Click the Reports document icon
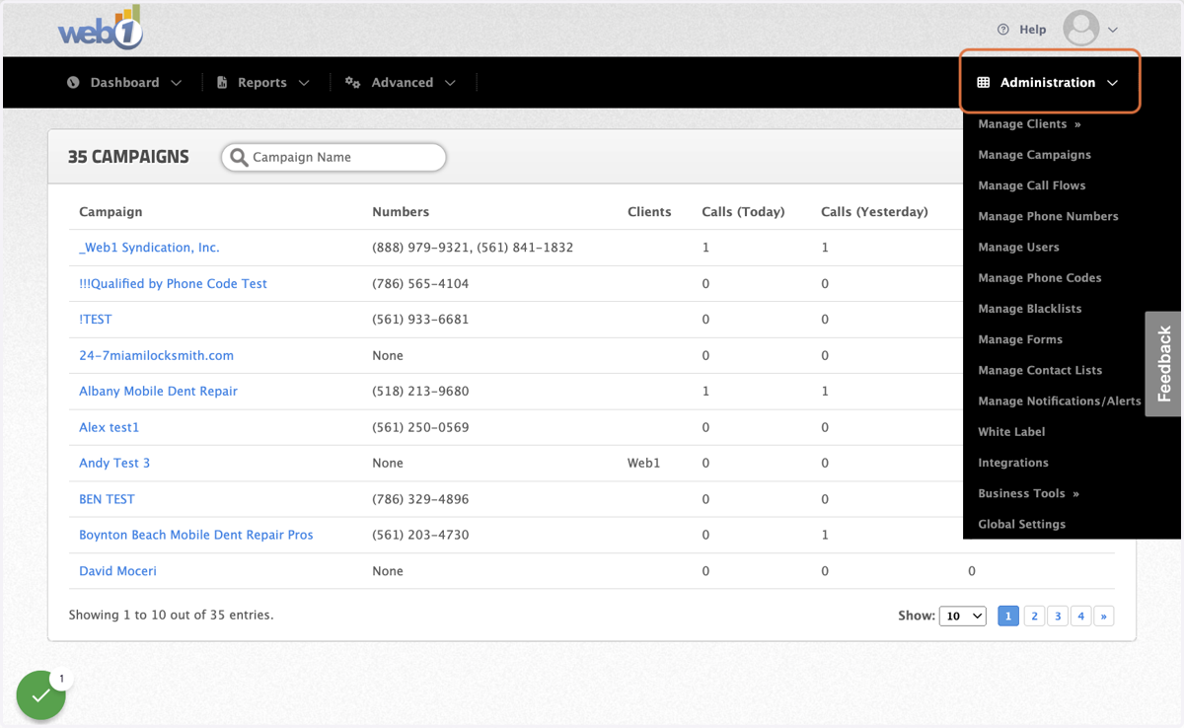Image resolution: width=1184 pixels, height=728 pixels. pos(222,83)
